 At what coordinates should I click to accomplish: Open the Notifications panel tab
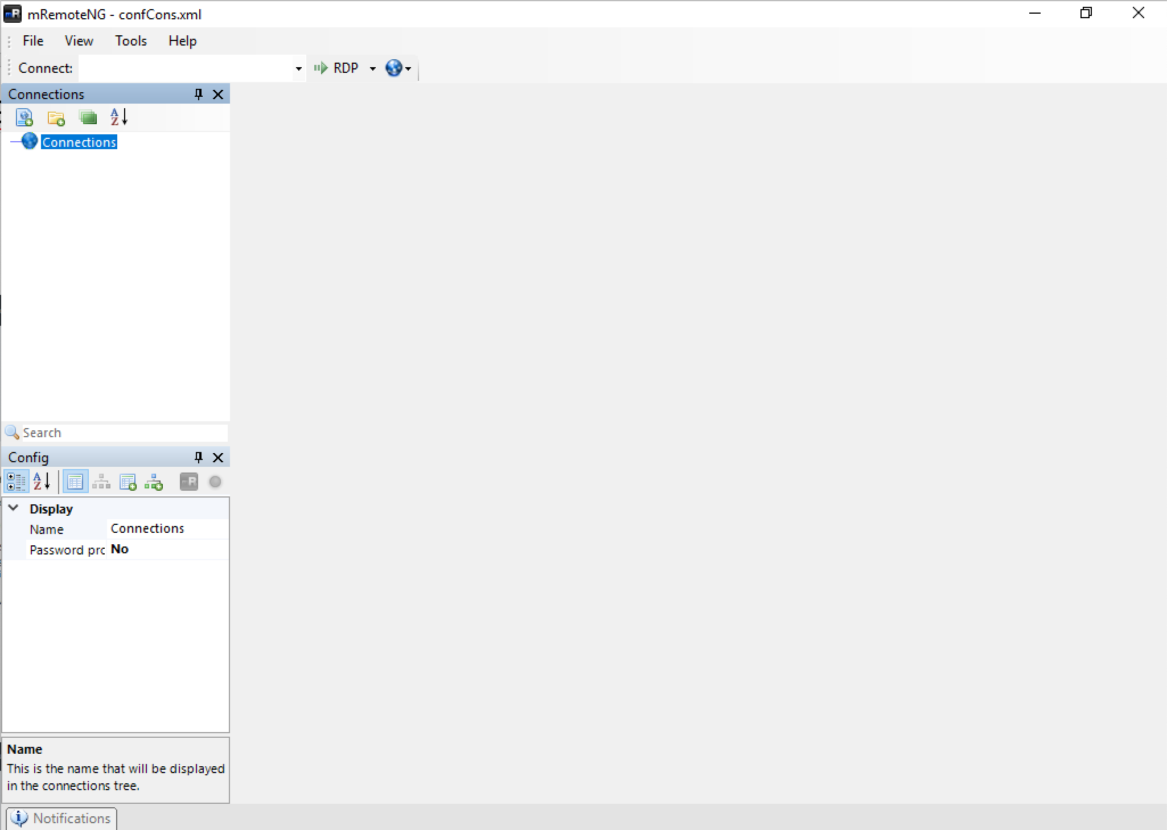coord(61,818)
